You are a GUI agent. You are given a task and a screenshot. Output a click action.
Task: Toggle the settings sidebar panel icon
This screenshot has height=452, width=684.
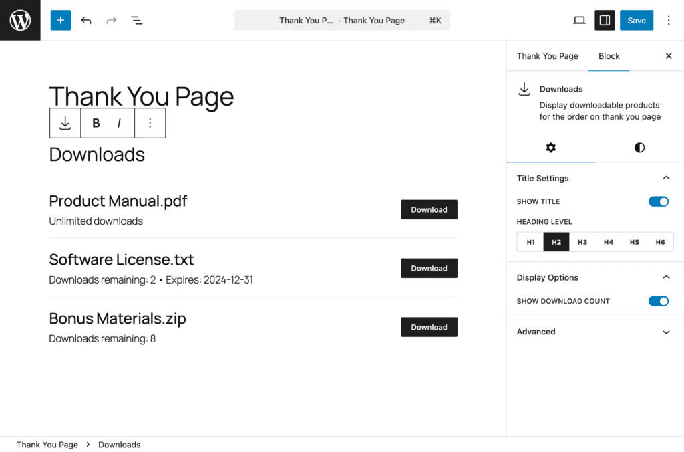[605, 20]
